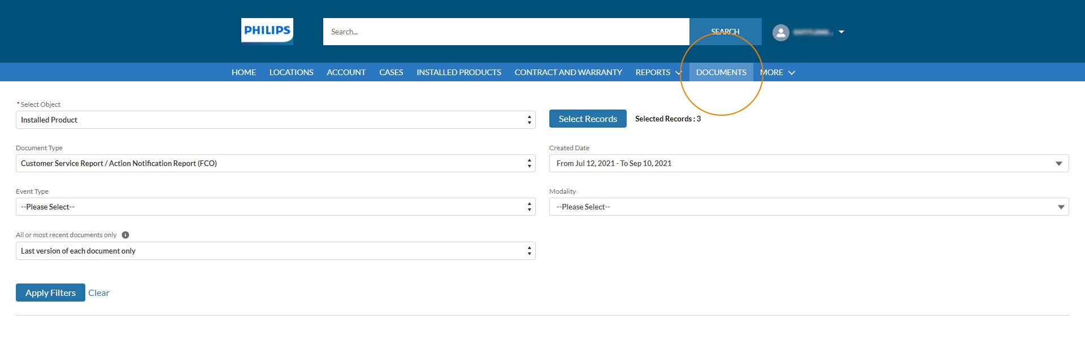Go to the HOME tab
The image size is (1085, 349).
tap(244, 72)
